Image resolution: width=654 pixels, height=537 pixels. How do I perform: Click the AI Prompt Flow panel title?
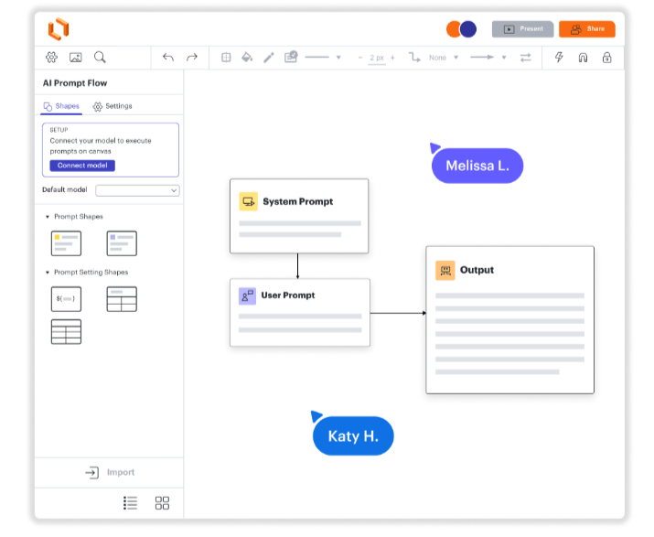coord(75,83)
